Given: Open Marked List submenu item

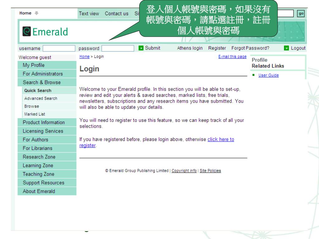Looking at the screenshot, I should pyautogui.click(x=49, y=114).
